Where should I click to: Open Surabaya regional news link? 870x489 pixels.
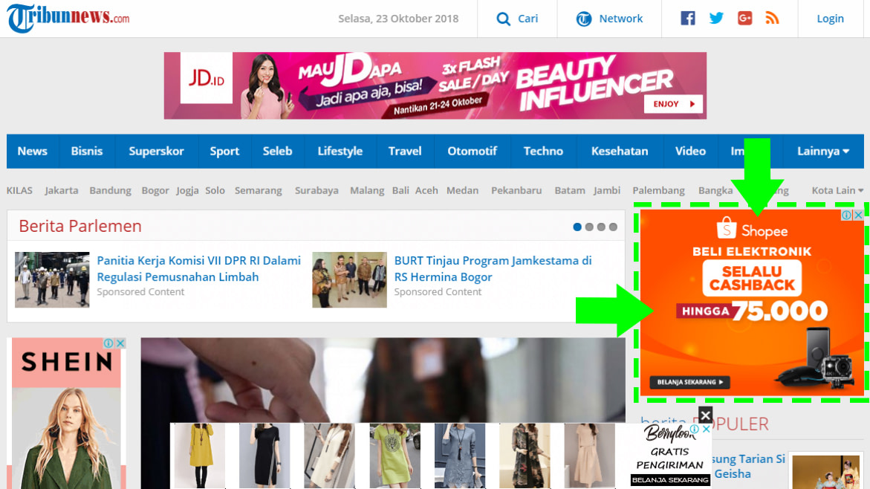(316, 190)
